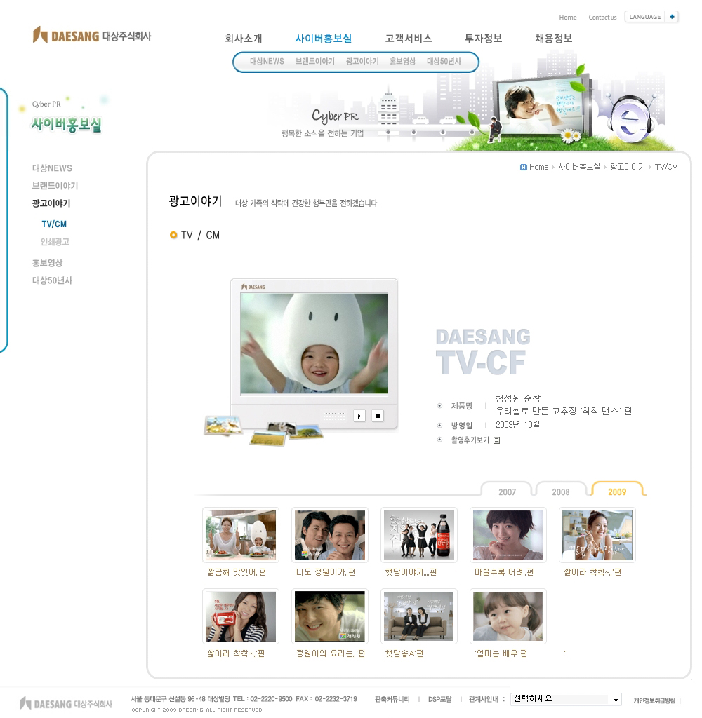Click the Contact us link
This screenshot has width=702, height=718.
tap(602, 18)
